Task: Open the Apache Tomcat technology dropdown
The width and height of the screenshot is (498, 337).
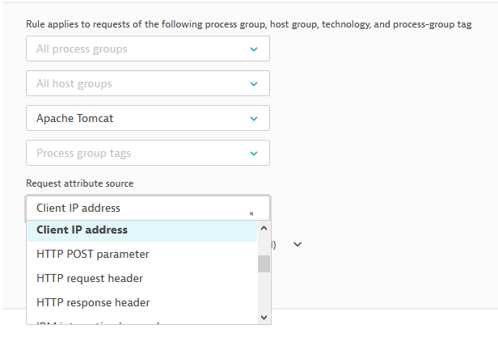Action: [137, 118]
